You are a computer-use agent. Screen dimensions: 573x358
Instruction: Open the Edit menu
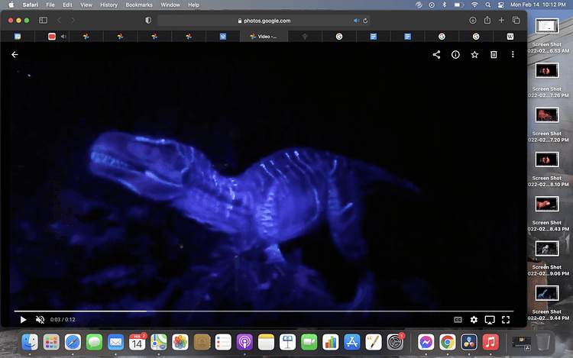[x=67, y=5]
